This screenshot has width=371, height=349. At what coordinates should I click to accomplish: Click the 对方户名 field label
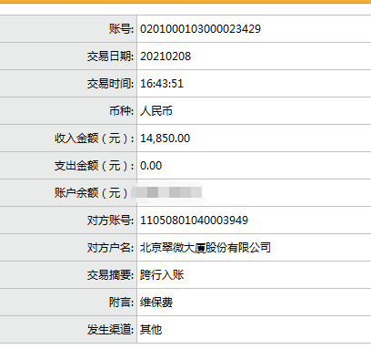pyautogui.click(x=110, y=248)
